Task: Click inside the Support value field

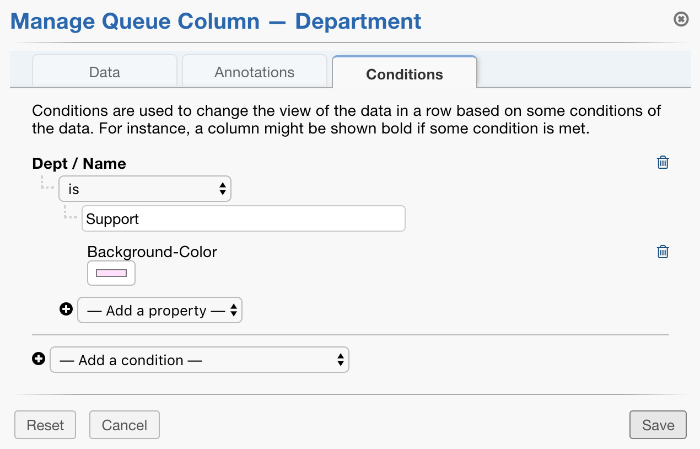Action: click(x=243, y=218)
